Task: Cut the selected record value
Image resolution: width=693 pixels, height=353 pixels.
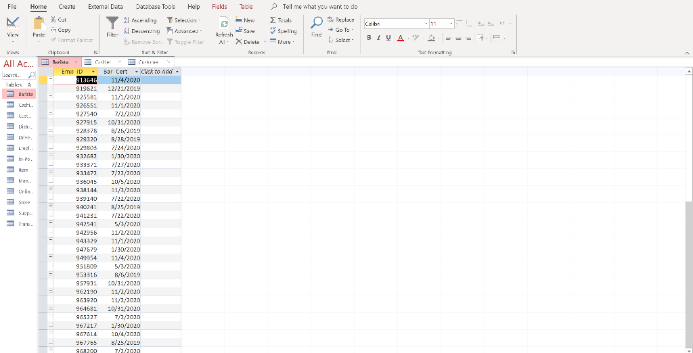Action: click(59, 20)
